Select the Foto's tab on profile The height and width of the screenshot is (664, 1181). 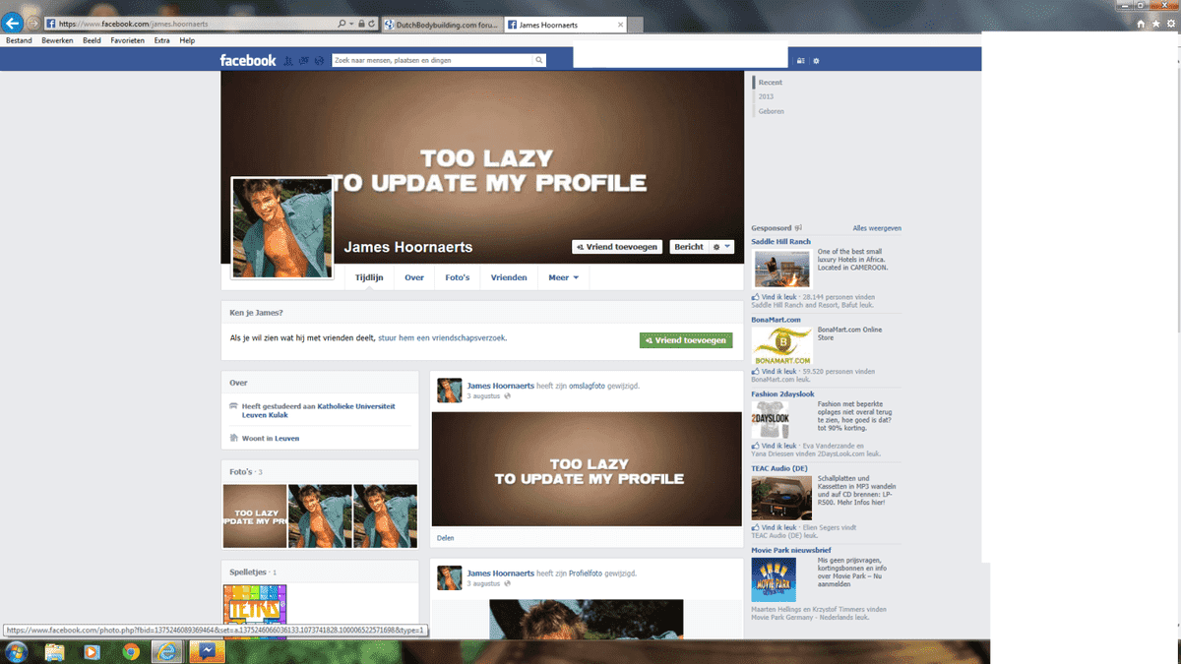(457, 277)
